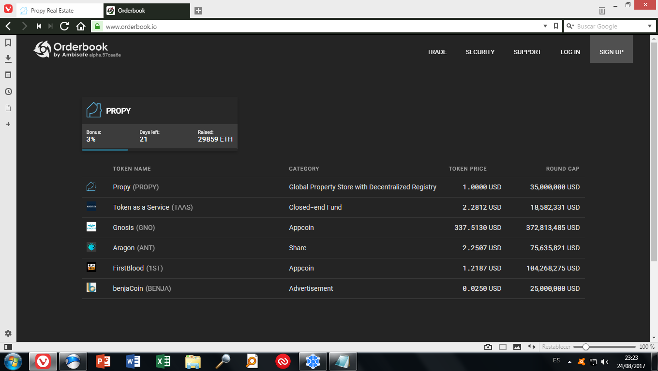
Task: Open the FirstBlood (1ST) token
Action: point(333,268)
